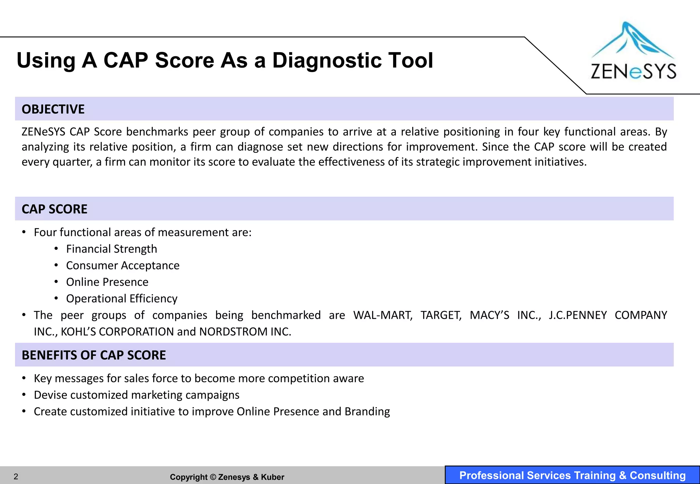
Task: Click the Copyright Zenesys & Kuber footer text
Action: [227, 477]
